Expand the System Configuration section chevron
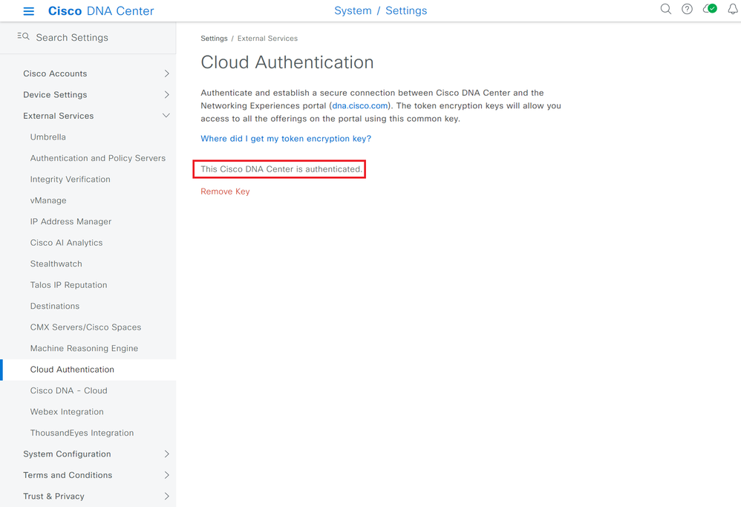Viewport: 741px width, 507px height. pyautogui.click(x=166, y=454)
